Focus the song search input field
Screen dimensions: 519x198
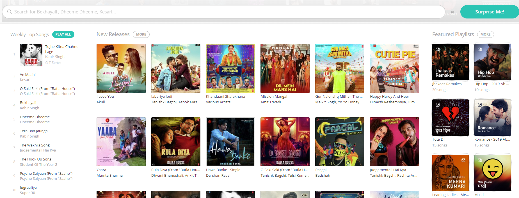click(224, 12)
